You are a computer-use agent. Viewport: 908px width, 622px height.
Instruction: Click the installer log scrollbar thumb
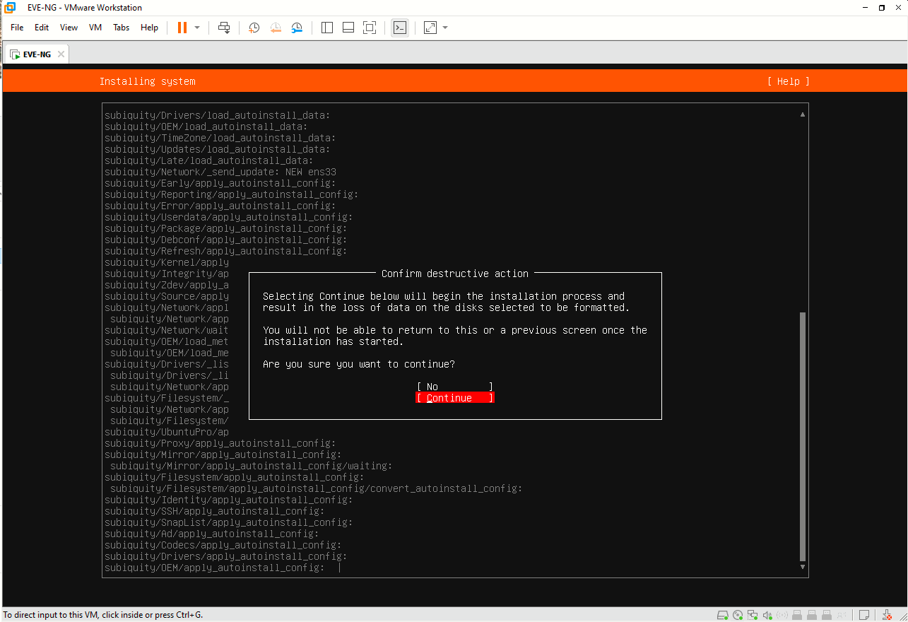[802, 435]
